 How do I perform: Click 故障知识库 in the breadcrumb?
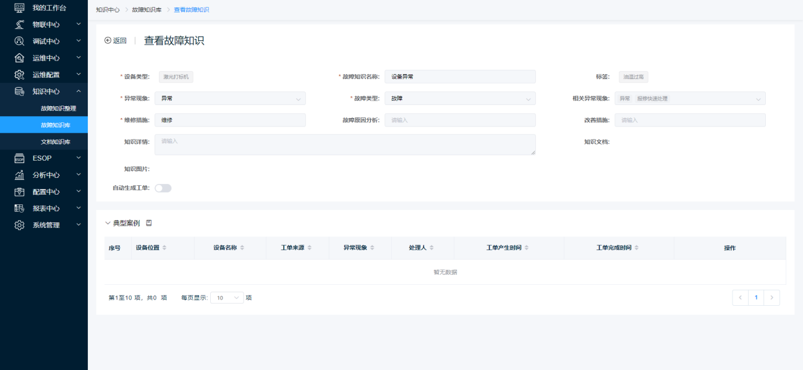click(x=145, y=10)
